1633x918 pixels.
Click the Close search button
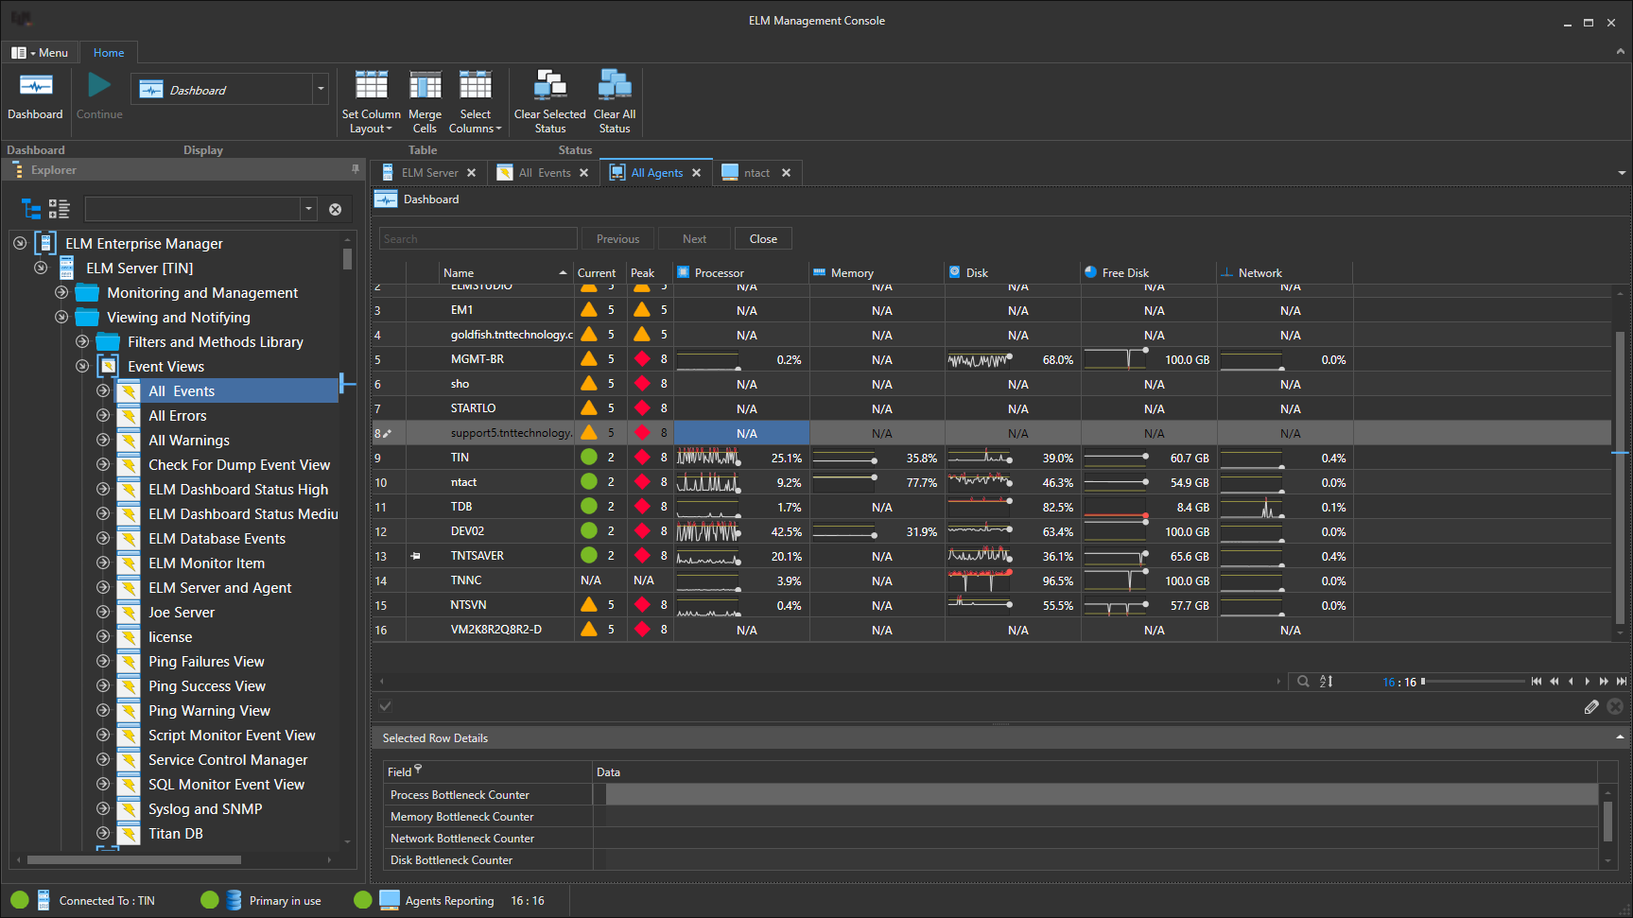[x=764, y=239]
